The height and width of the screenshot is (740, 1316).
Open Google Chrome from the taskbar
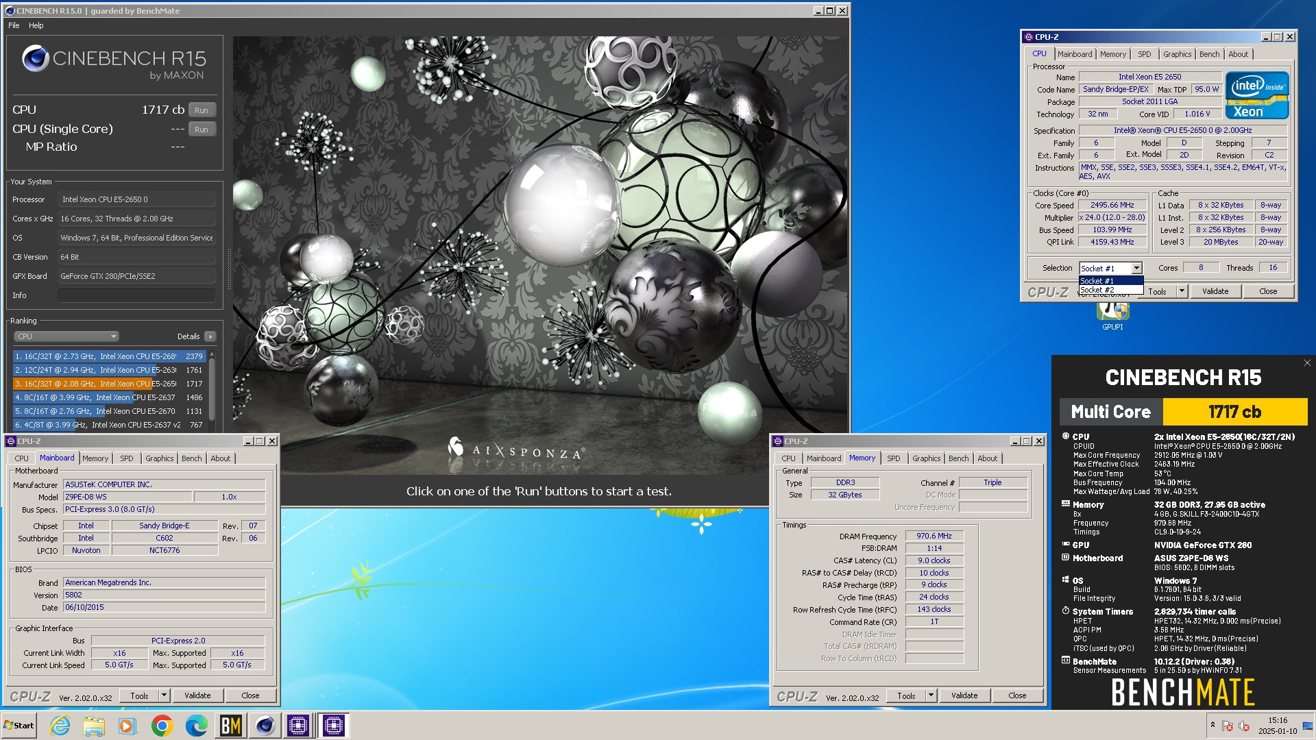point(162,726)
